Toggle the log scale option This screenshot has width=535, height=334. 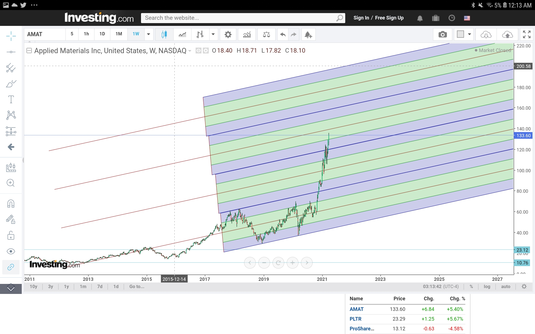pos(487,286)
